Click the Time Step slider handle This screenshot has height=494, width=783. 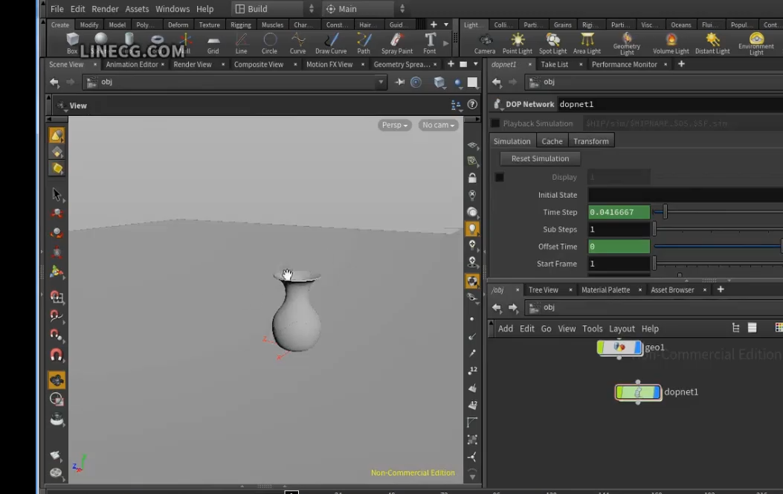click(666, 212)
